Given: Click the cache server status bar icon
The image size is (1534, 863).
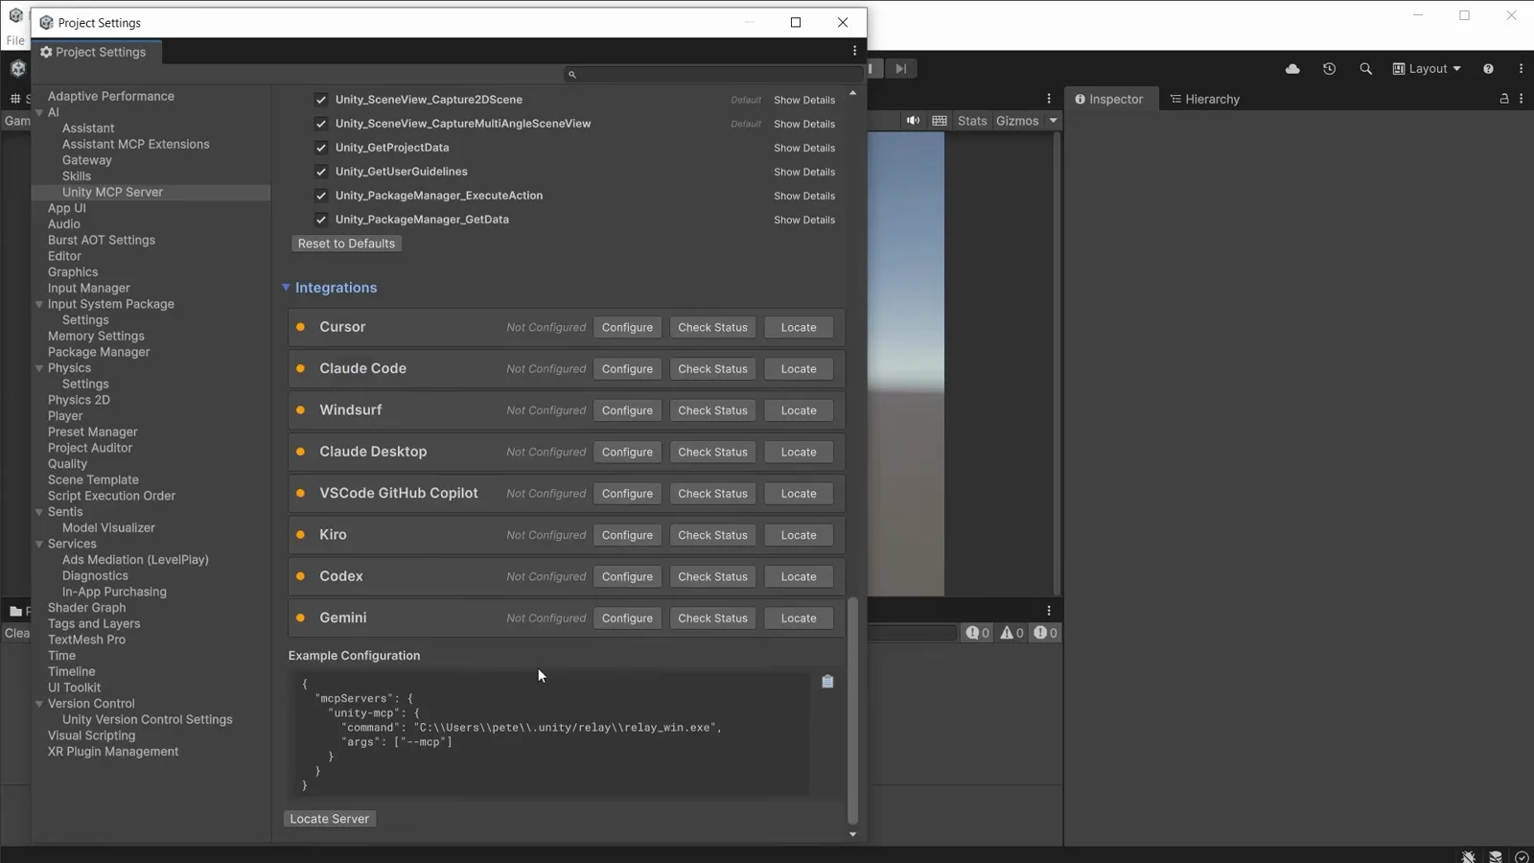Looking at the screenshot, I should [x=1496, y=856].
